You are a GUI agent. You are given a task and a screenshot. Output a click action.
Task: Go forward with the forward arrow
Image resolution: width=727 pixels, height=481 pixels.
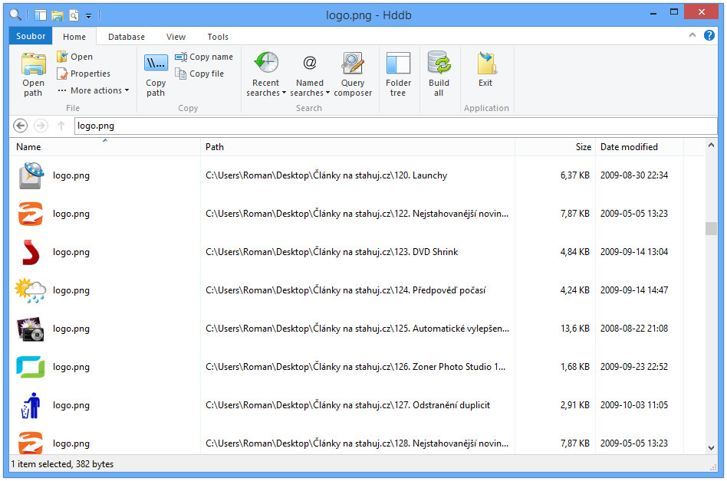pos(41,126)
